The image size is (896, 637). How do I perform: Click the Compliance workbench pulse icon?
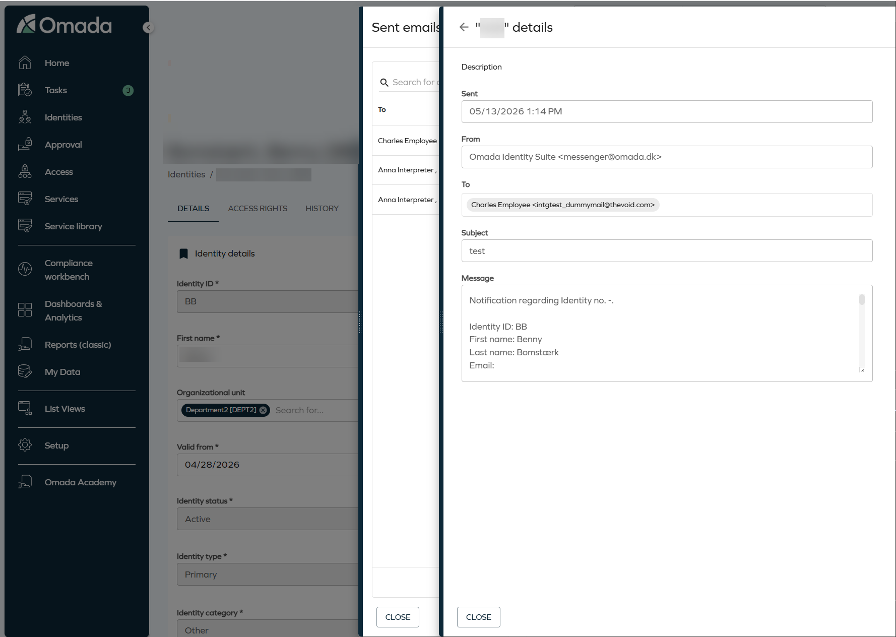coord(25,269)
